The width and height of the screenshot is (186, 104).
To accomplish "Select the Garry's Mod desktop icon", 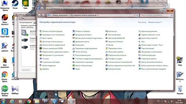I will coord(5,33).
